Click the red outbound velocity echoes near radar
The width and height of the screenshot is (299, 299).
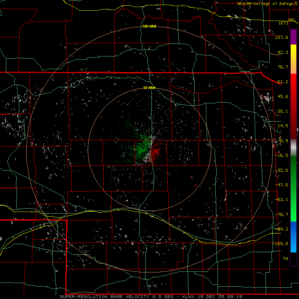coord(156,151)
